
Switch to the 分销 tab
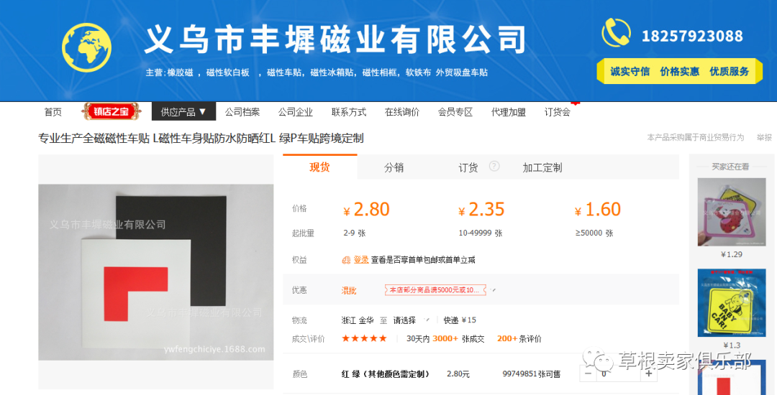tap(394, 167)
